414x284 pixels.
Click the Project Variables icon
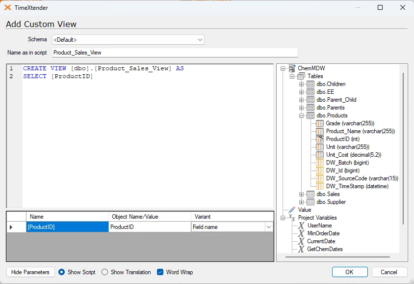pos(292,218)
